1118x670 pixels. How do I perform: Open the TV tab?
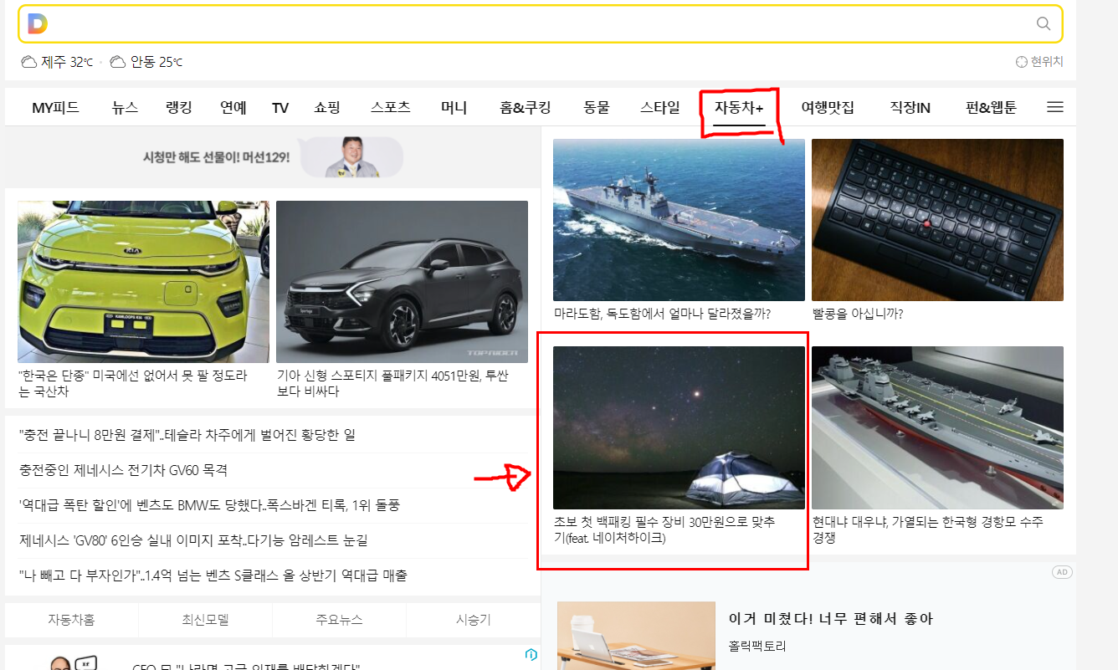[280, 107]
